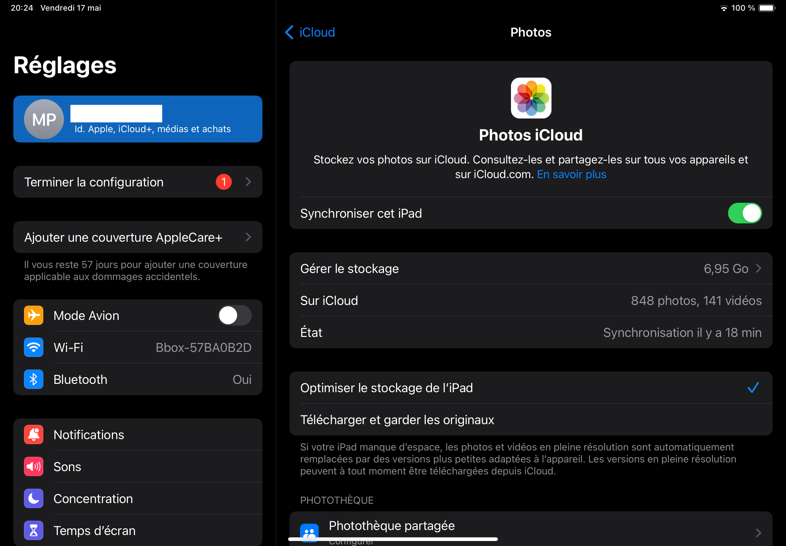The width and height of the screenshot is (786, 546).
Task: Open the Gérer le stockage chevron
Action: pos(758,269)
